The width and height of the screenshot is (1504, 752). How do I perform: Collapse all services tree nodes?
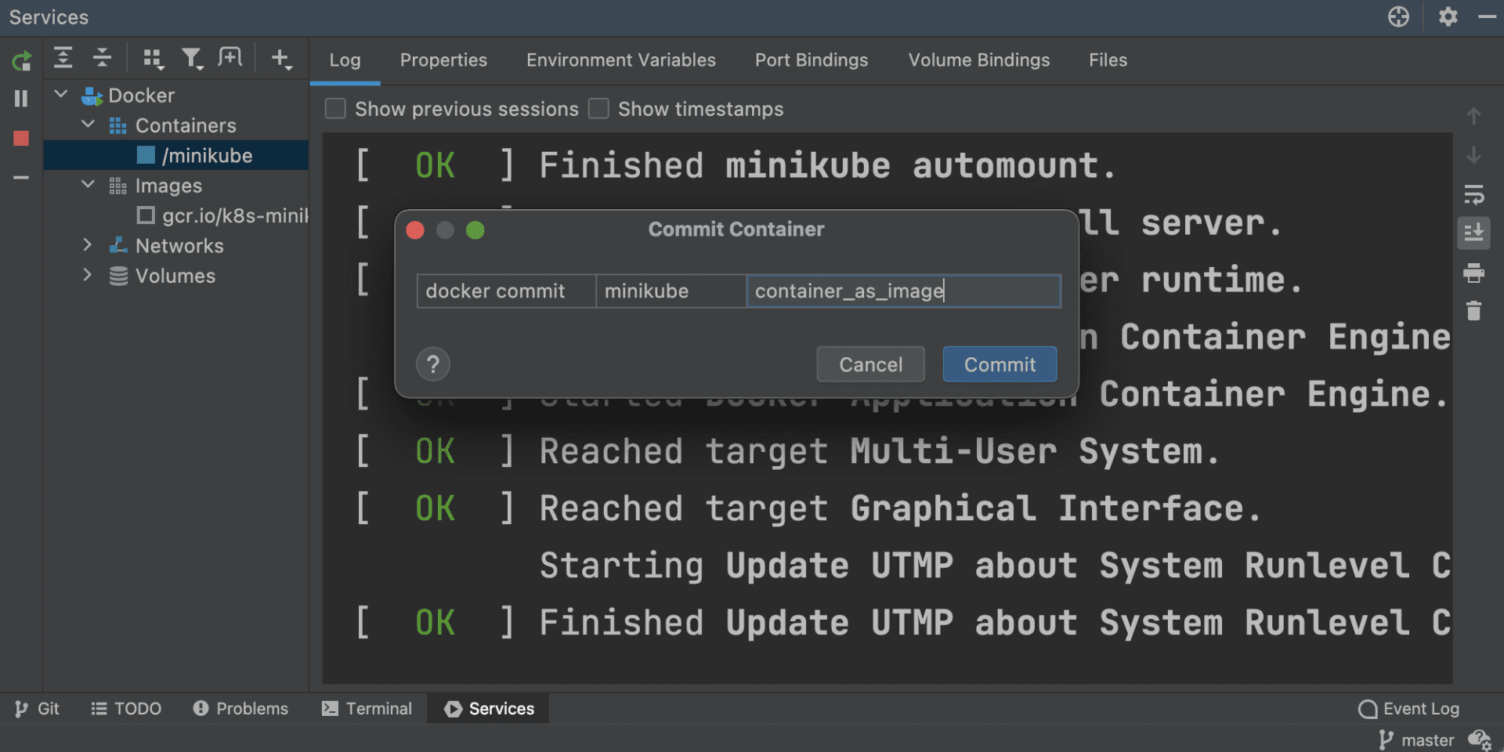tap(102, 58)
